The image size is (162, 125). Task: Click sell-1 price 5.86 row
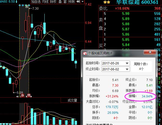132,34
